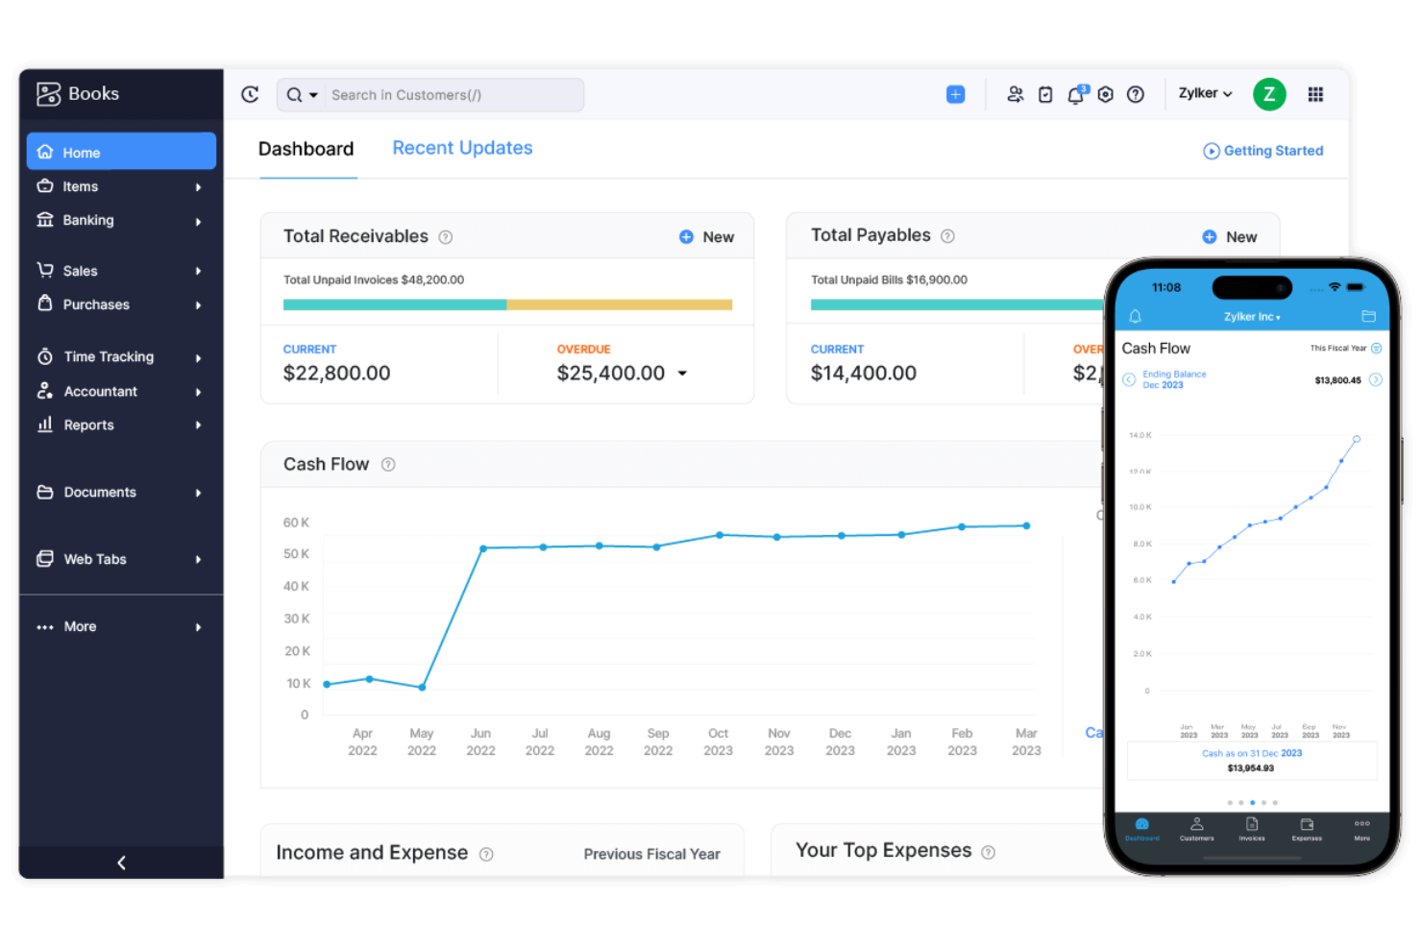
Task: Tap the Invoices tab on phone
Action: 1252,829
